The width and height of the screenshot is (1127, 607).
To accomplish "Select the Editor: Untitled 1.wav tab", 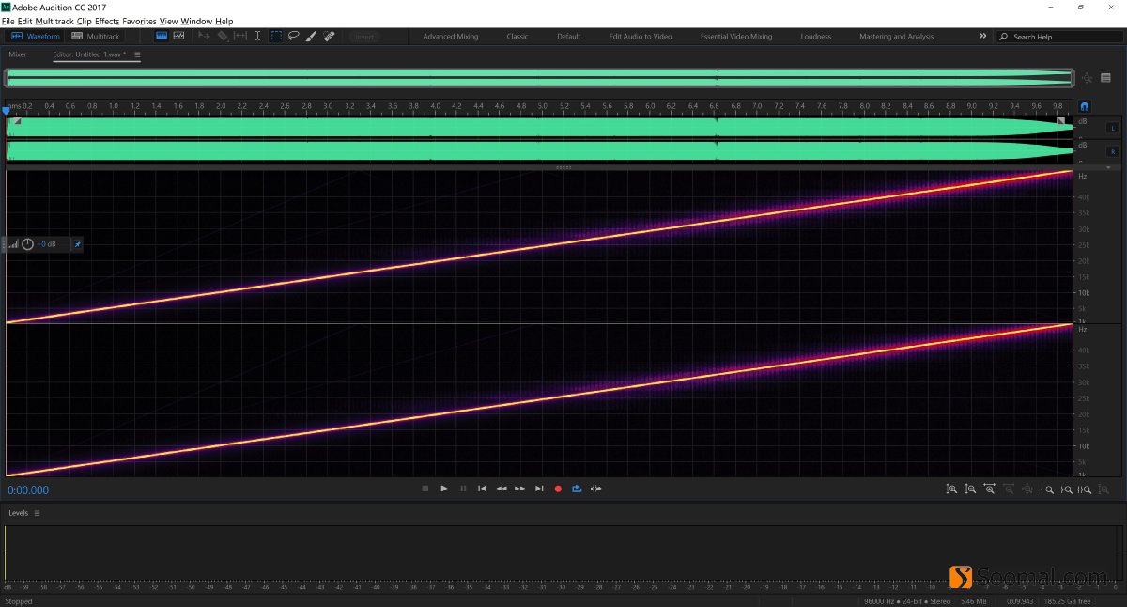I will (89, 54).
